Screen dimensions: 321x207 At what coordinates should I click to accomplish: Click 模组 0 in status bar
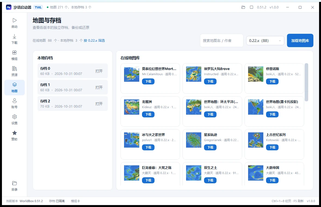(75, 201)
